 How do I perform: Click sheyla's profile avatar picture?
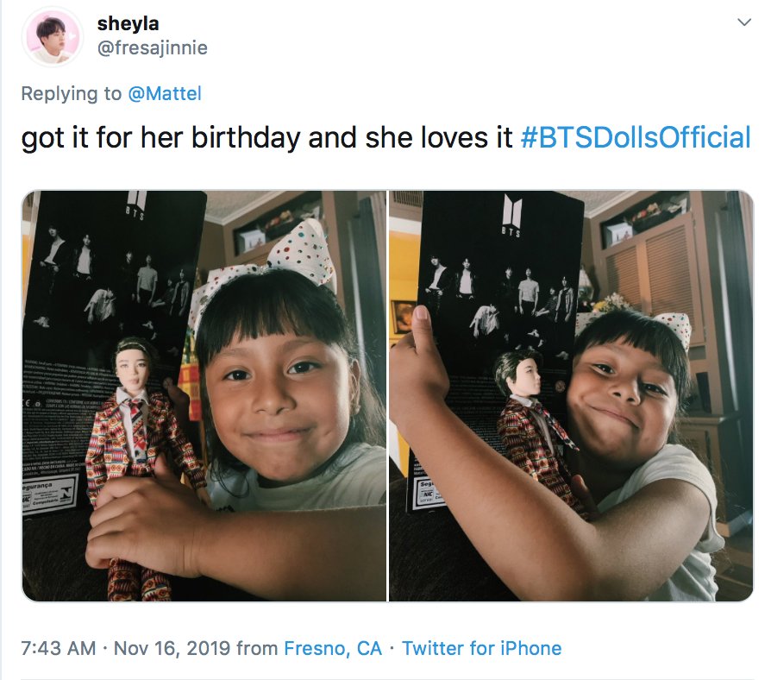click(x=52, y=37)
